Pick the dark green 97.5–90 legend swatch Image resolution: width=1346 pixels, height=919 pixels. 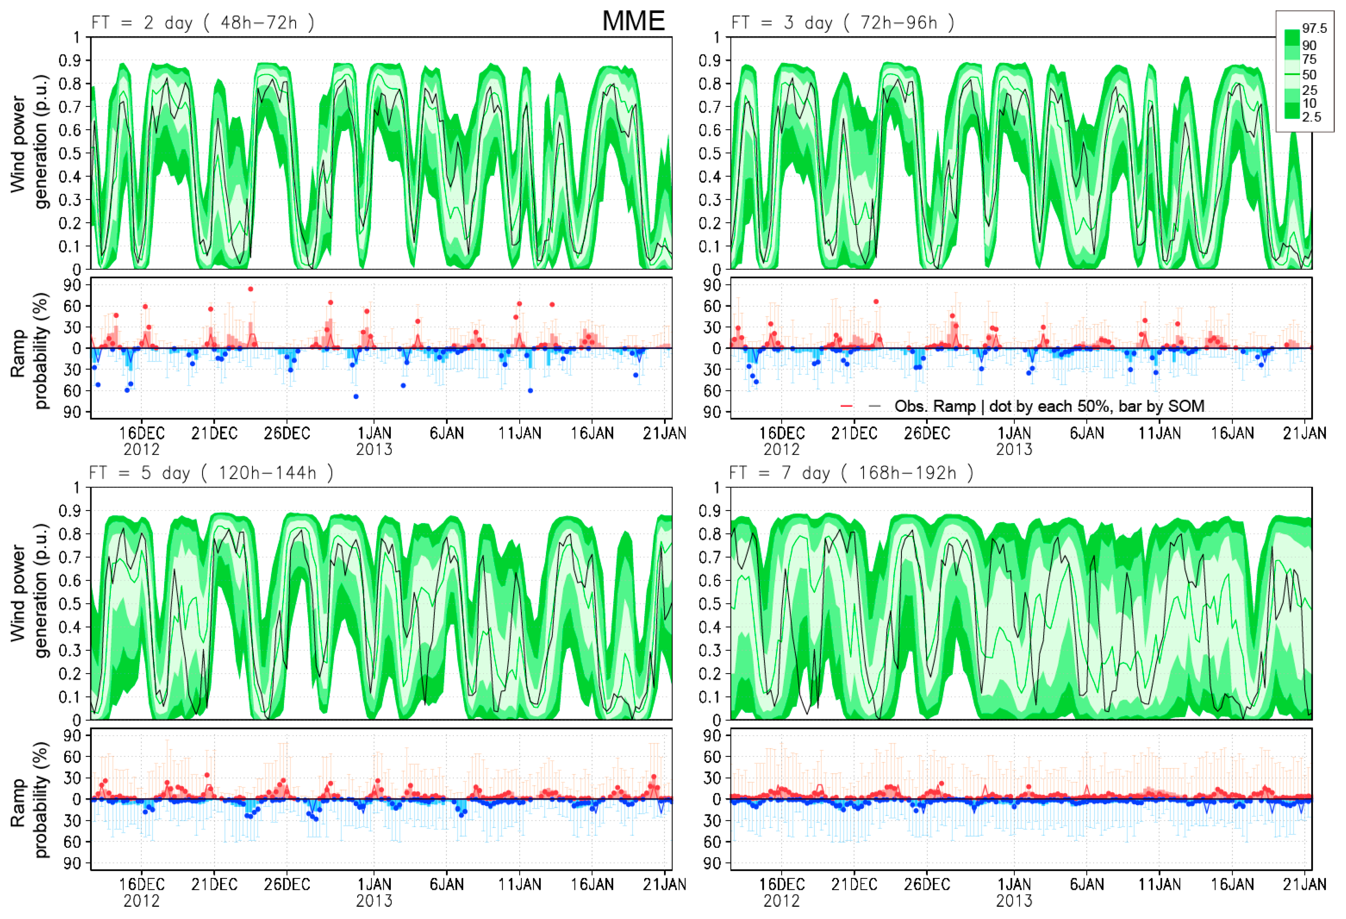pos(1292,38)
